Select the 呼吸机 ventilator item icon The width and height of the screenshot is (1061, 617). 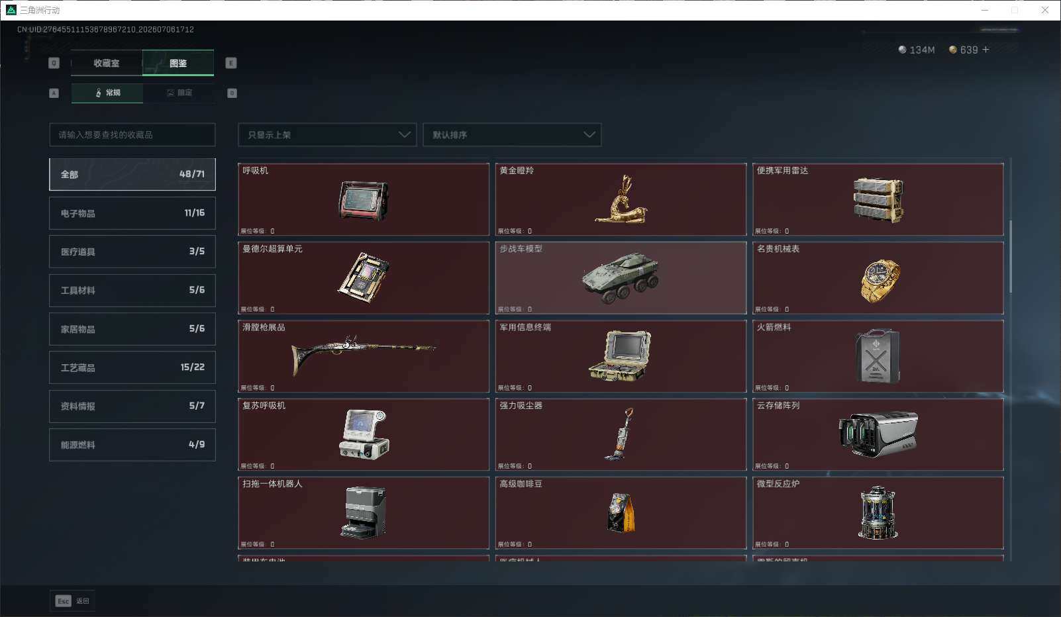[x=363, y=201]
